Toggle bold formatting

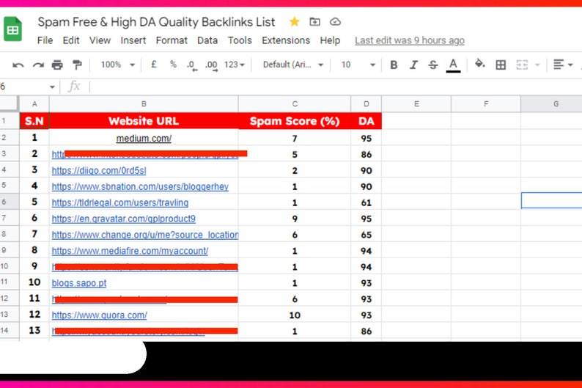394,65
